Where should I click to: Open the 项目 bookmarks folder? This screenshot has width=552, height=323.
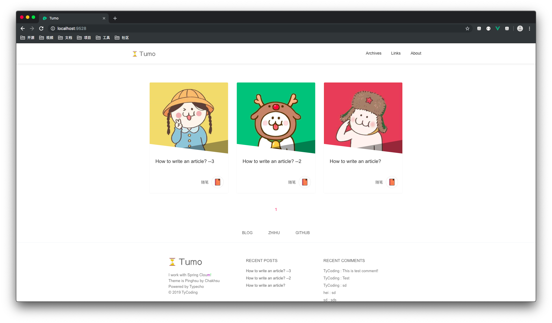pyautogui.click(x=84, y=38)
